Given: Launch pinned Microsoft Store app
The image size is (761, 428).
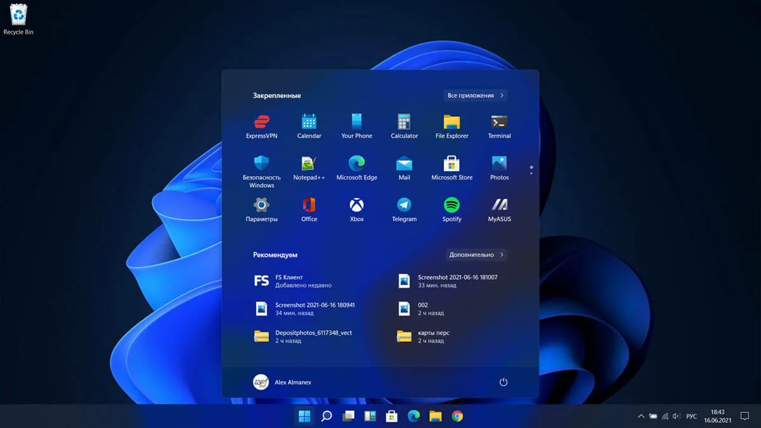Looking at the screenshot, I should point(452,169).
